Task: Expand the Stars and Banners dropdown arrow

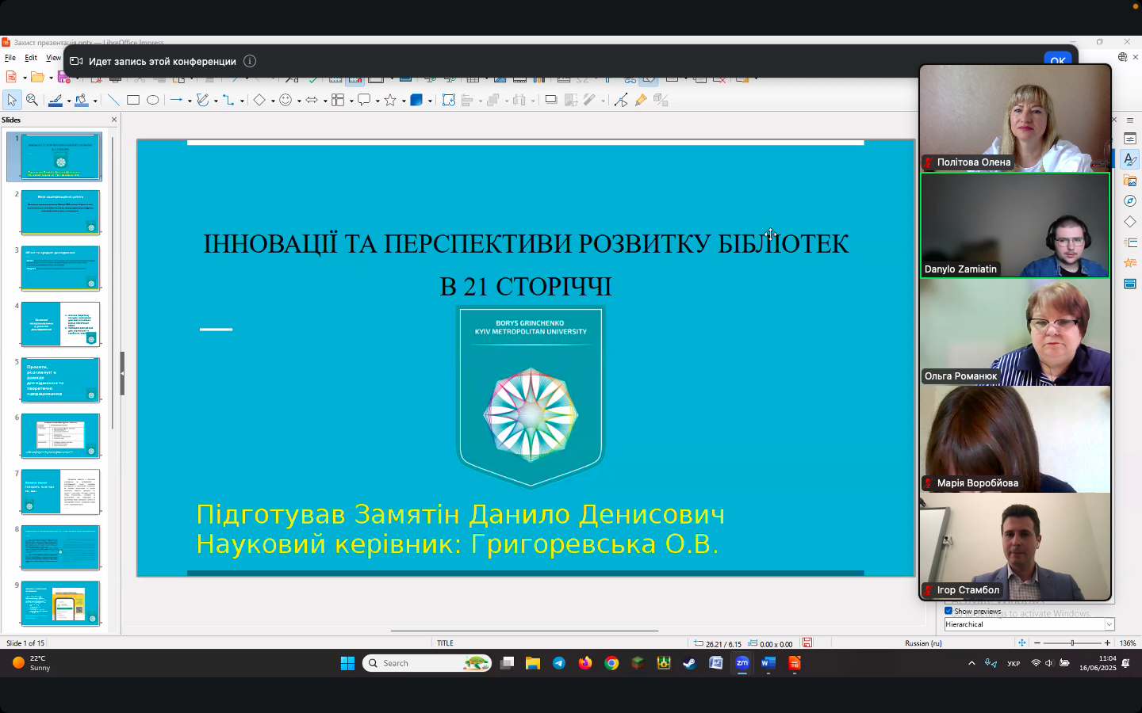Action: click(x=404, y=101)
